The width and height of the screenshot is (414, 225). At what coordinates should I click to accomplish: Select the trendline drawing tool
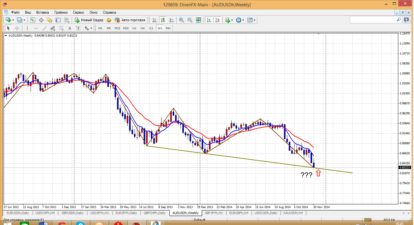[x=44, y=28]
